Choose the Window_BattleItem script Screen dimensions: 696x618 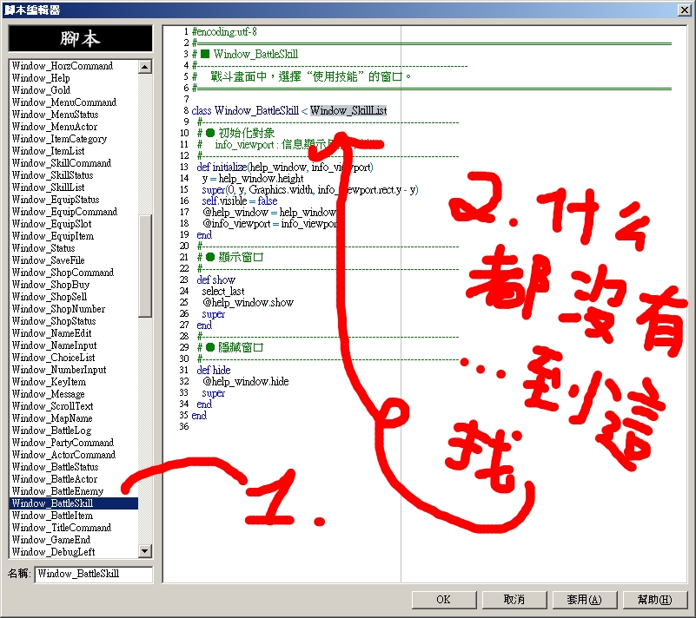coord(74,516)
